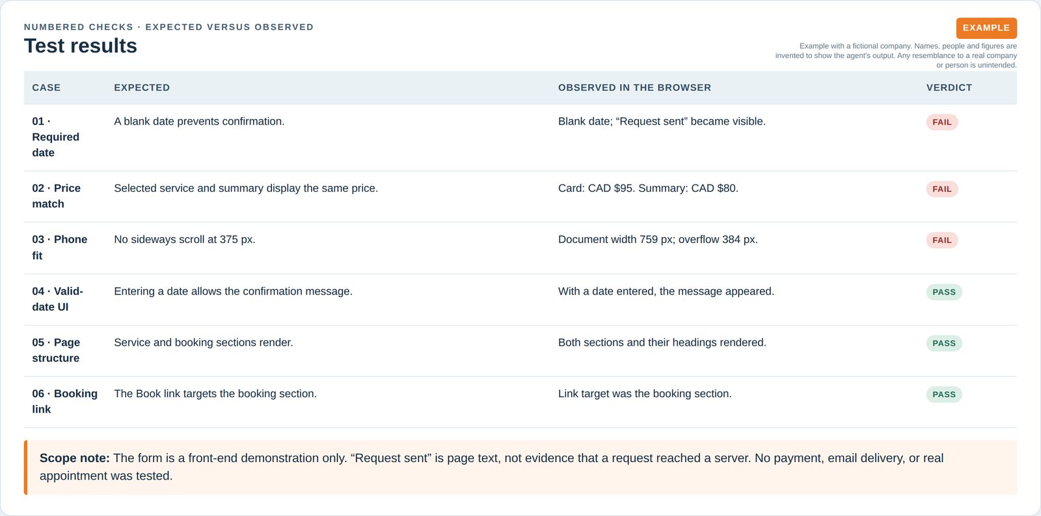Viewport: 1041px width, 516px height.
Task: Select case "05 · Page structure"
Action: pyautogui.click(x=56, y=350)
